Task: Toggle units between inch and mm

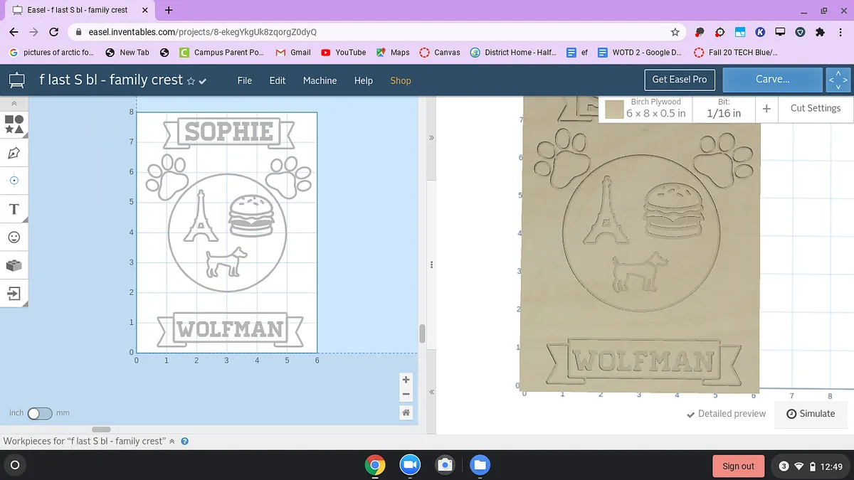Action: (40, 413)
